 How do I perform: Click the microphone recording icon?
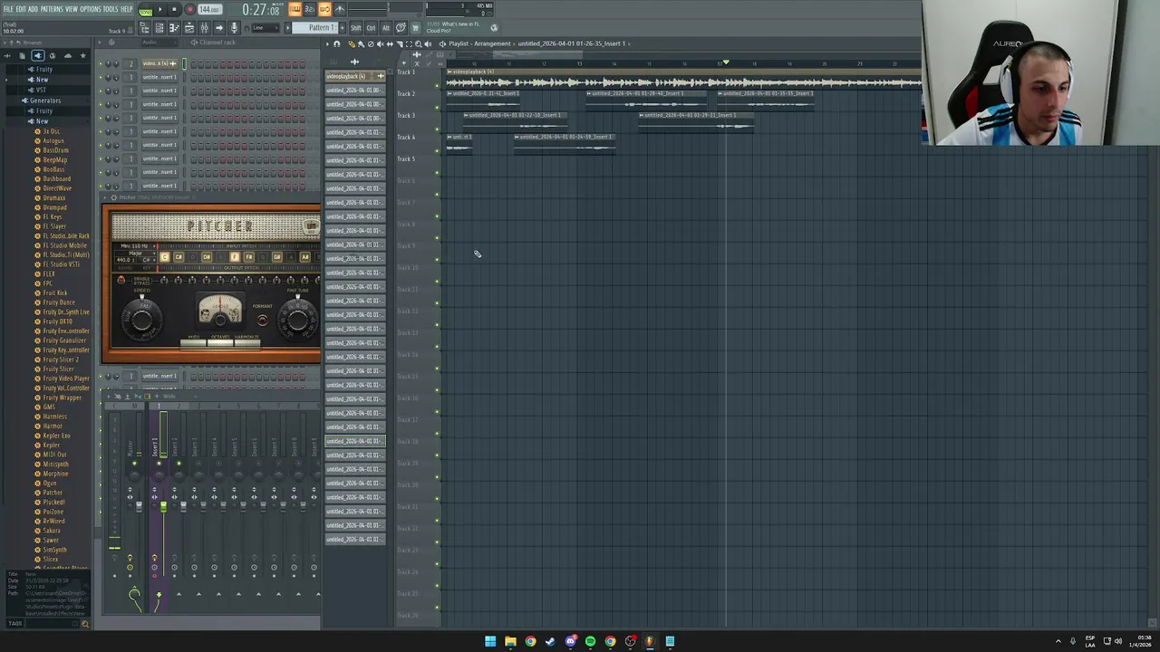point(234,28)
